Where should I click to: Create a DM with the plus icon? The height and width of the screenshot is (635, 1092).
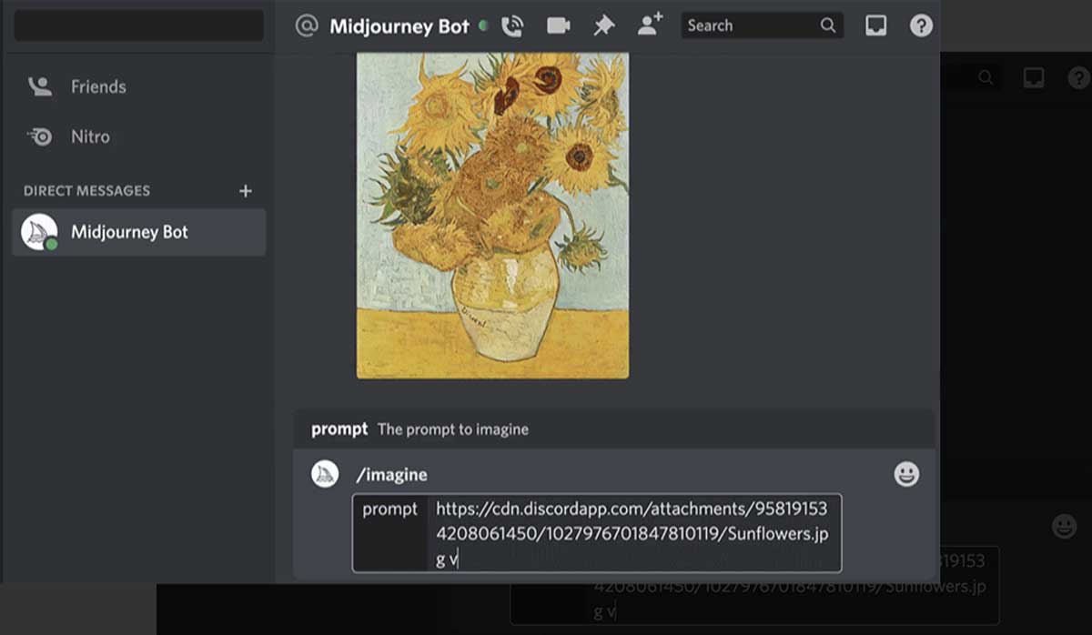(x=245, y=191)
